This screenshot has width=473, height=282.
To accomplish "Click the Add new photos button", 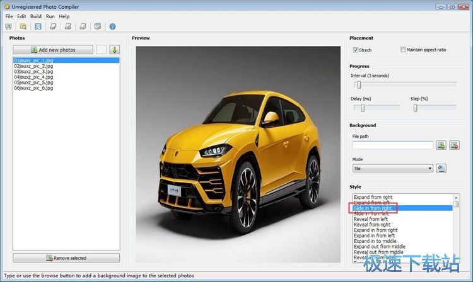I will tap(53, 50).
